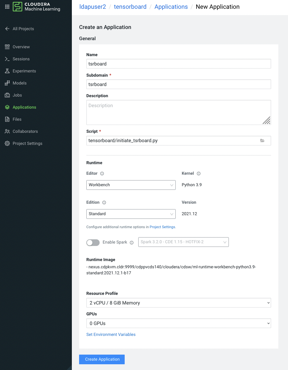Click the info icon beside Enable Spark
The height and width of the screenshot is (370, 288).
tap(132, 242)
